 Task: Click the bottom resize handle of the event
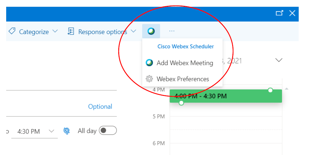(x=181, y=103)
